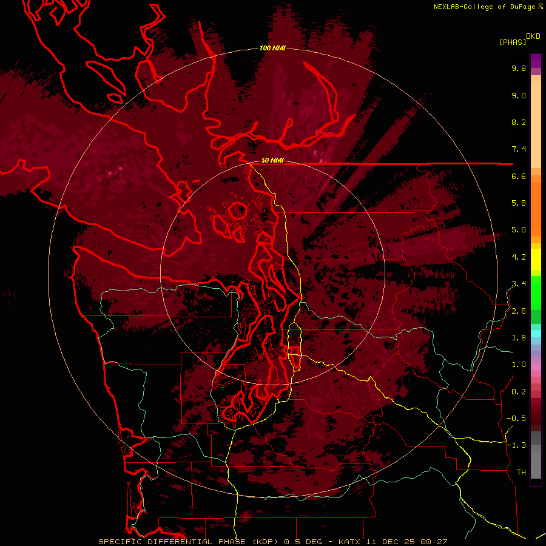Pick the yellow band on color bar
546x546 pixels.
(x=536, y=260)
